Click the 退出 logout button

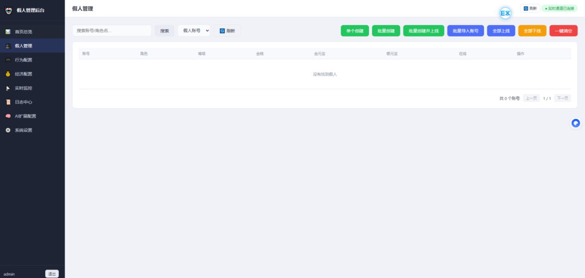pos(52,274)
